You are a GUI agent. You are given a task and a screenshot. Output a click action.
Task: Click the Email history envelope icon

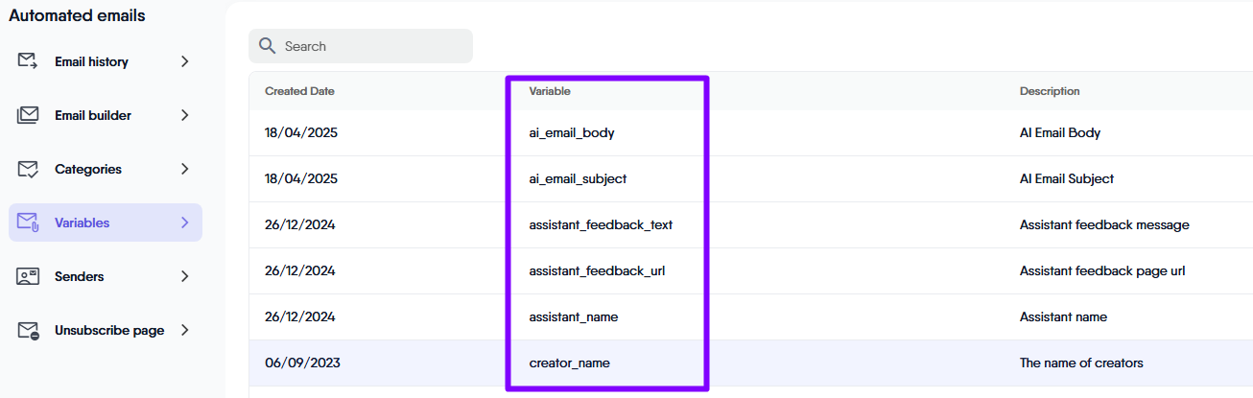(x=28, y=61)
